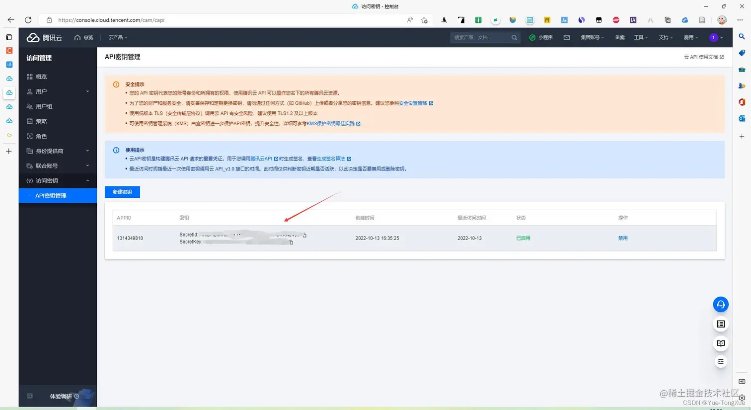Image resolution: width=751 pixels, height=410 pixels.
Task: Open KMS保护密钥最佳实践 link
Action: pyautogui.click(x=333, y=124)
